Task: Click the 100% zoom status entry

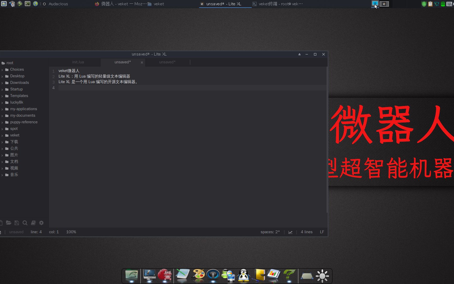Action: point(71,232)
